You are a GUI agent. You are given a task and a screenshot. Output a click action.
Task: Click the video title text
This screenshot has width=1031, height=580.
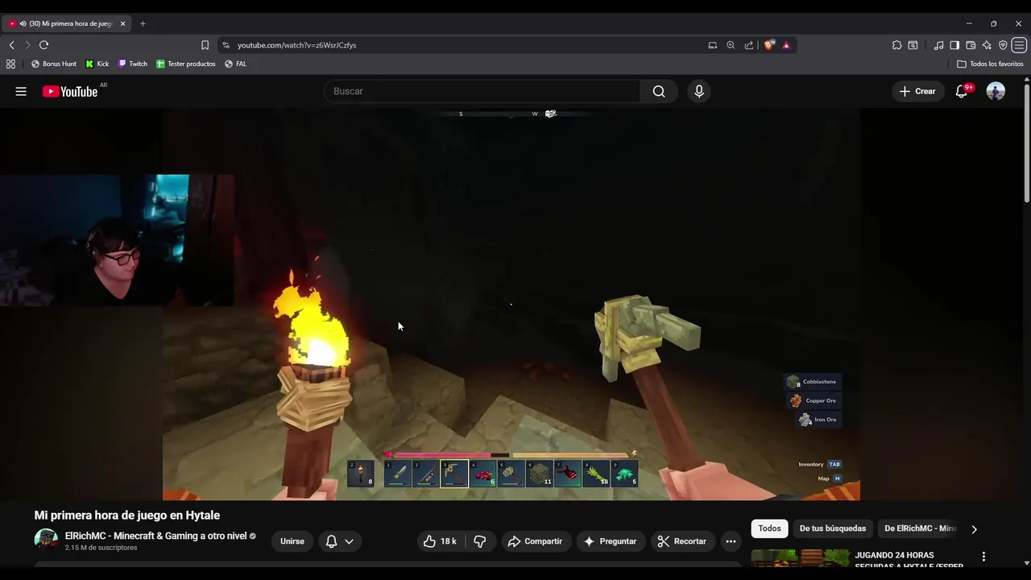(x=126, y=515)
